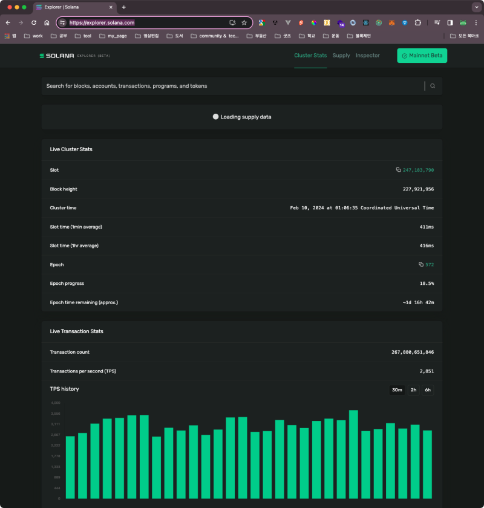Screen dimensions: 484x508
Task: Click the 18.5% epoch progress value
Action: (x=427, y=283)
